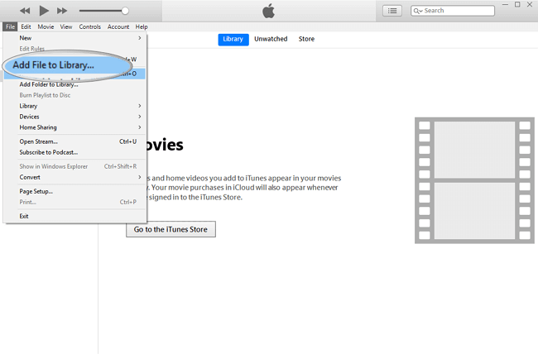Click the search magnifier icon

(x=416, y=11)
